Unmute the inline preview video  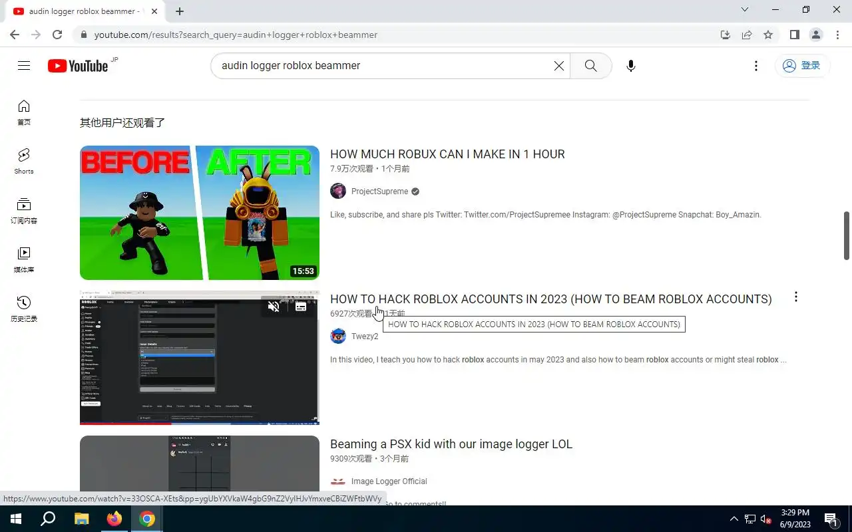click(x=274, y=307)
